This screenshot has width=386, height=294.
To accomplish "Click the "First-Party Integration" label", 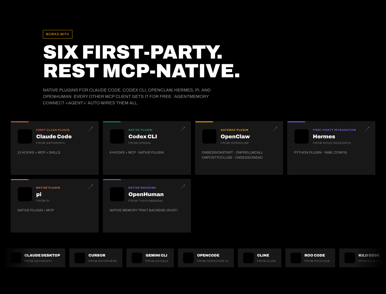I will click(334, 130).
